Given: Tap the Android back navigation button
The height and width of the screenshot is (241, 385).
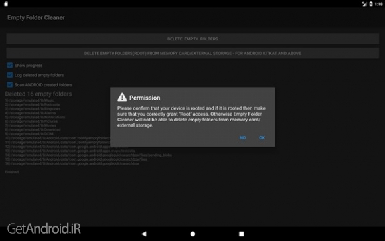Looking at the screenshot, I should coord(144,234).
